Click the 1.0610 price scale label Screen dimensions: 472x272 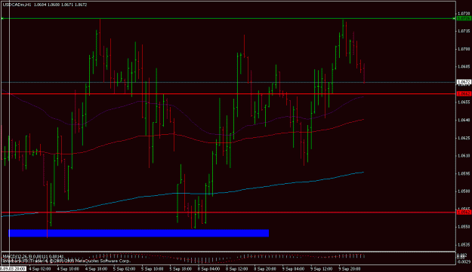point(464,155)
